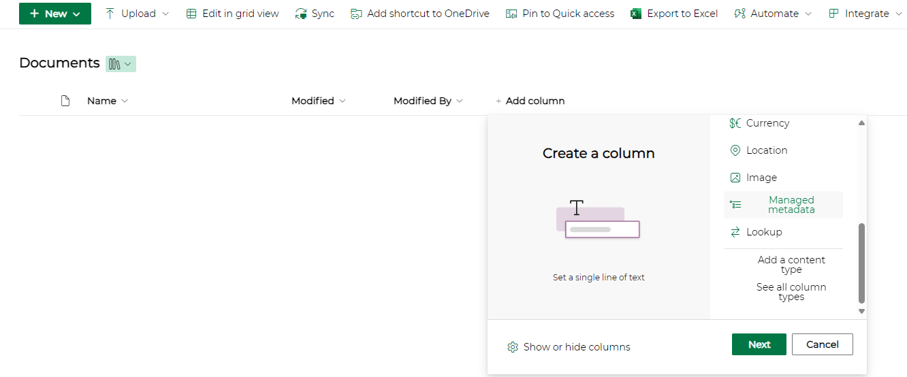The width and height of the screenshot is (907, 377).
Task: Open the New dropdown button
Action: (x=55, y=14)
